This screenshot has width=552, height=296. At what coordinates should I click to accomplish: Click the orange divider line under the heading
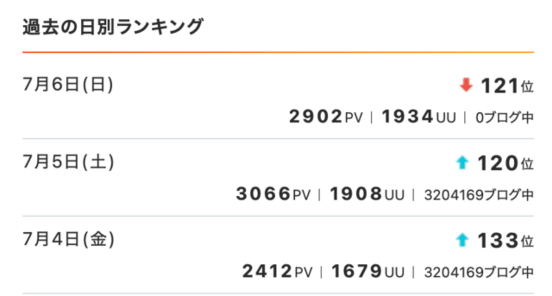coord(278,52)
